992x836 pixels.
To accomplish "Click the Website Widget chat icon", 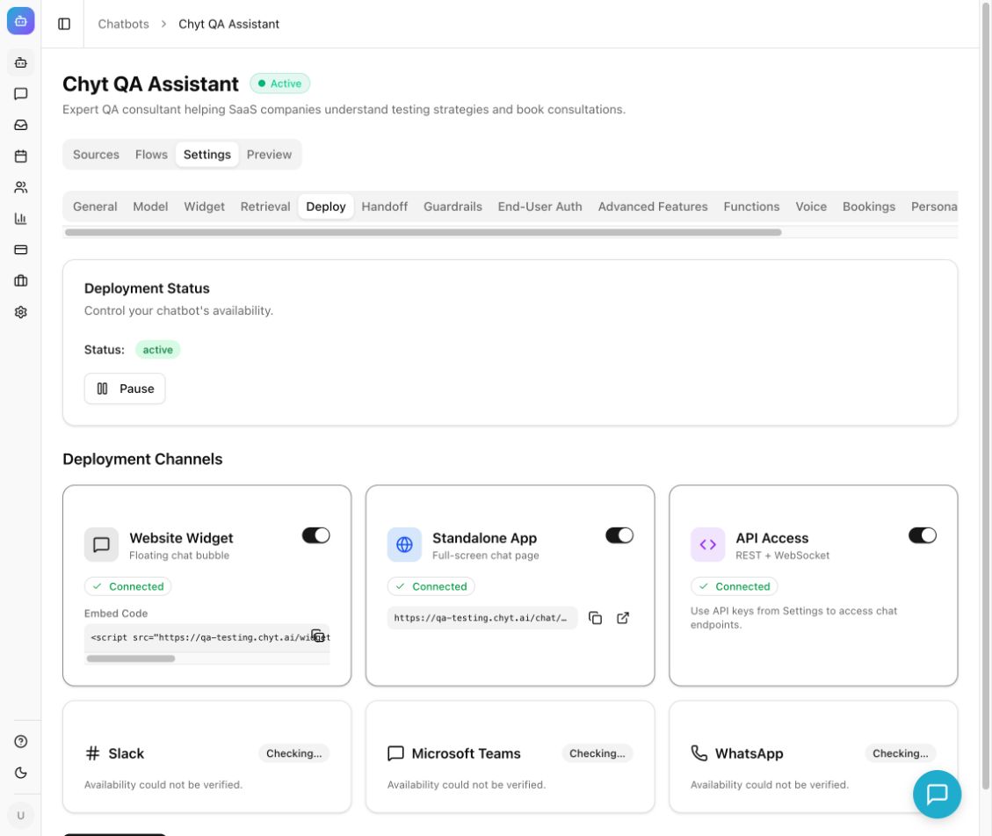I will [x=101, y=544].
